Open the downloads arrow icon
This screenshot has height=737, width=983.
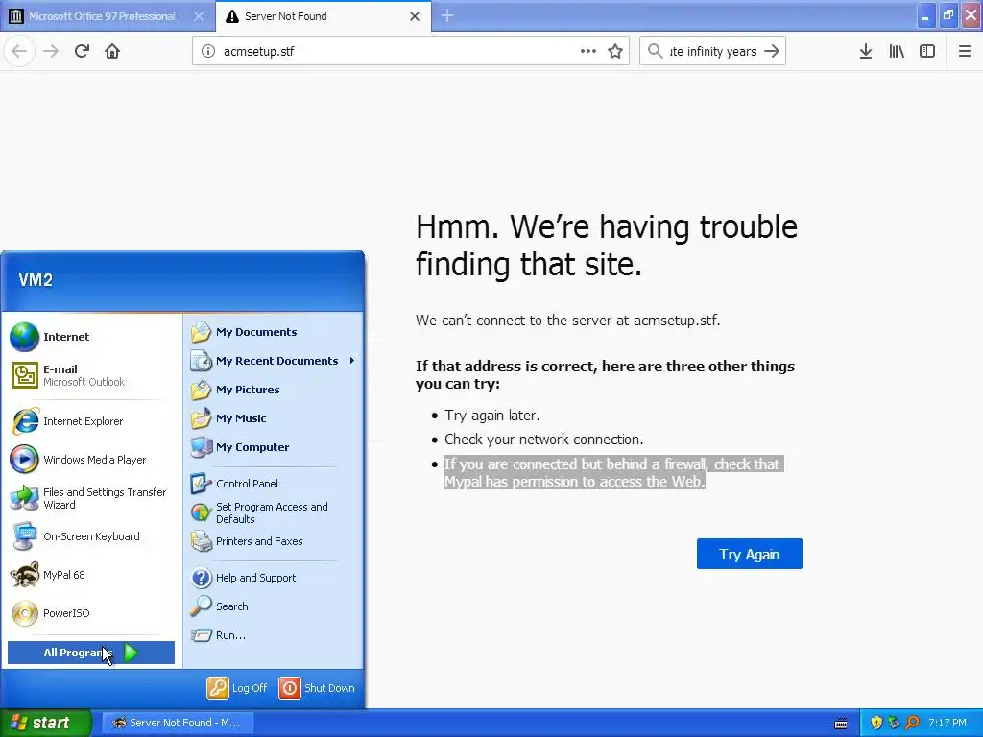(866, 52)
